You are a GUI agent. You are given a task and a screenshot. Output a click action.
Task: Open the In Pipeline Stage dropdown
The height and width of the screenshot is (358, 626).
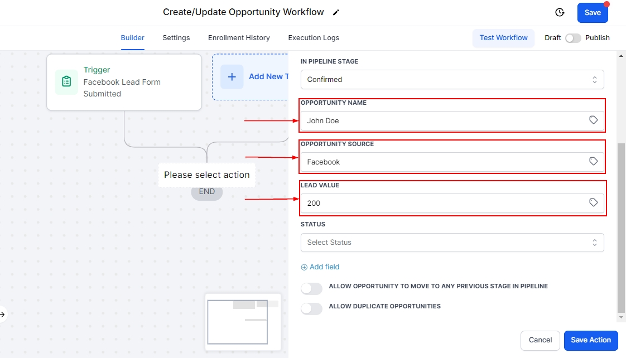point(452,79)
